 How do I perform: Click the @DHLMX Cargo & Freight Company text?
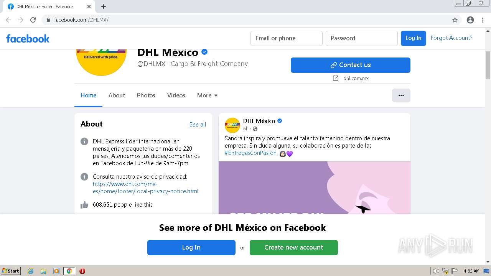tap(193, 64)
